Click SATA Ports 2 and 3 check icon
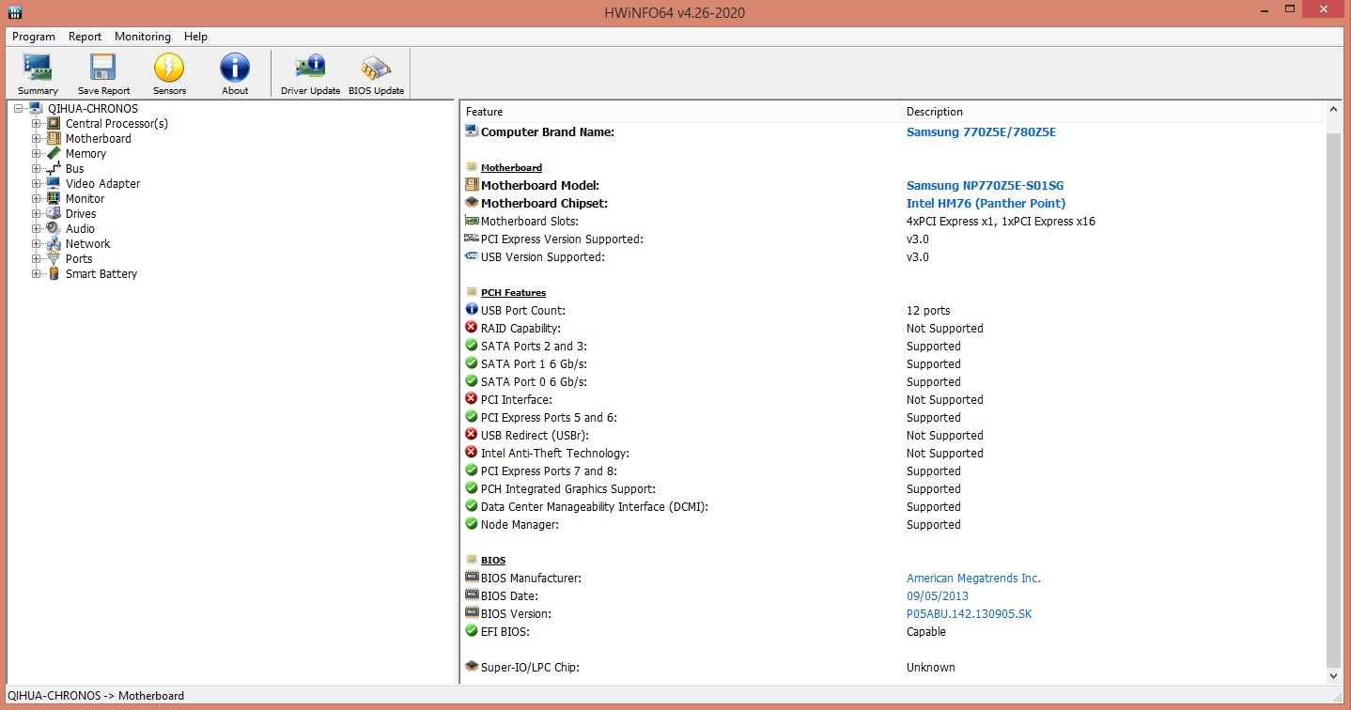The height and width of the screenshot is (710, 1351). (x=472, y=346)
